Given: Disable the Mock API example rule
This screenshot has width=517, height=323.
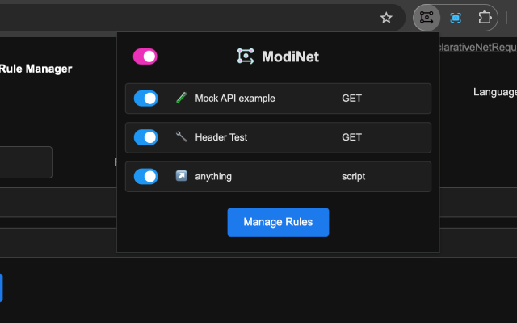Looking at the screenshot, I should (145, 99).
